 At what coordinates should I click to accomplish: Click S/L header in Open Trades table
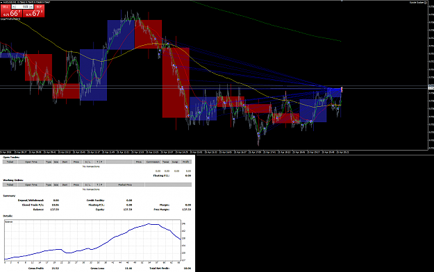87,162
